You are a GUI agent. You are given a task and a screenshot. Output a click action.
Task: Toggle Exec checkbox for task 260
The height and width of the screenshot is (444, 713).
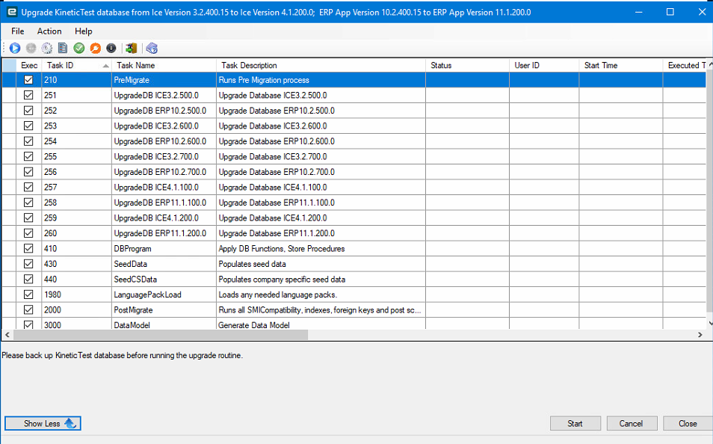28,233
